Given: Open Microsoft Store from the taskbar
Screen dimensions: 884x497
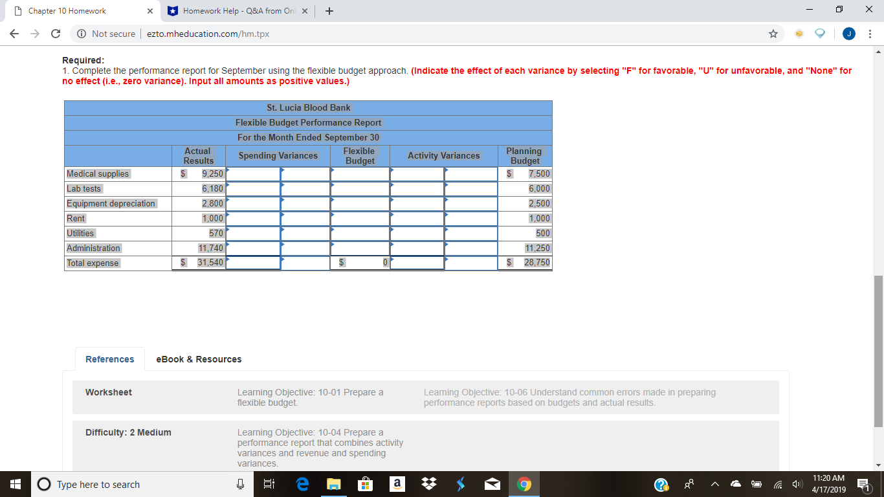Looking at the screenshot, I should tap(365, 483).
